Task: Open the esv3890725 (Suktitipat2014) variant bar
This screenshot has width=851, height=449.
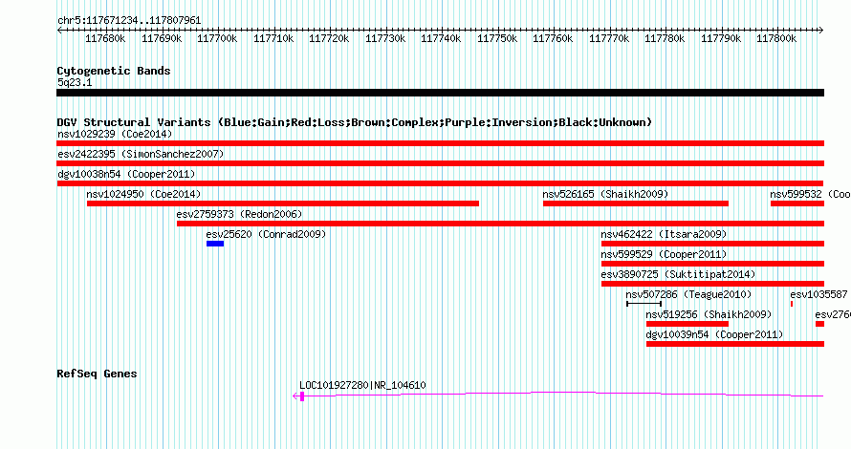Action: click(712, 284)
